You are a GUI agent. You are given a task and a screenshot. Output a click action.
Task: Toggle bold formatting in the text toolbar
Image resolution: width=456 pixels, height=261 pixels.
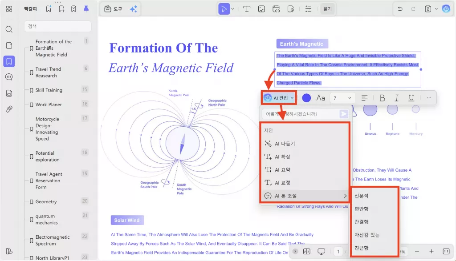tap(383, 98)
